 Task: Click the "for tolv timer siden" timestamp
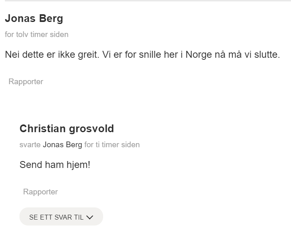(x=37, y=35)
